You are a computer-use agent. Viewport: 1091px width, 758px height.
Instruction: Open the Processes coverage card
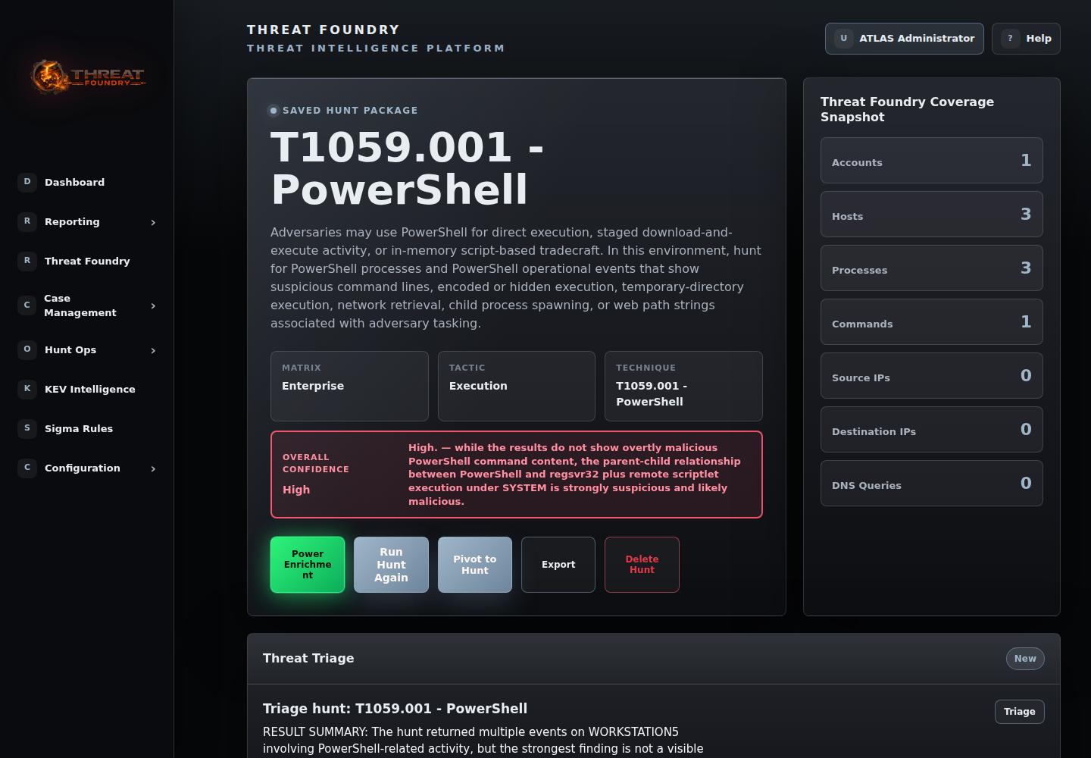932,268
